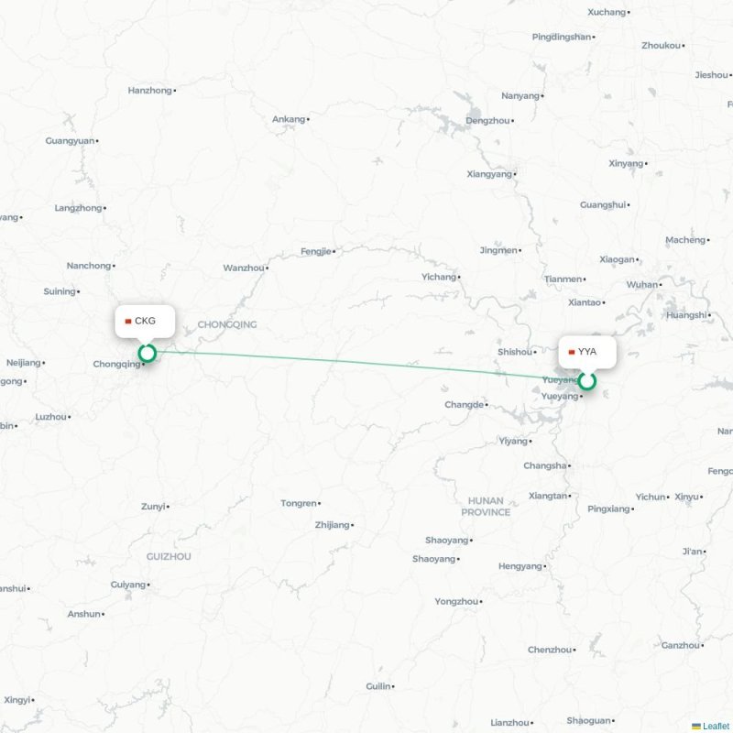Click the Yichang city label

click(439, 277)
